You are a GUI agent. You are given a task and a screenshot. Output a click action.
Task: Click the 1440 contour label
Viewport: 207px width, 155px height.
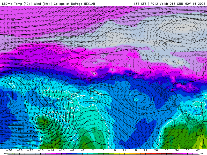click(10, 35)
